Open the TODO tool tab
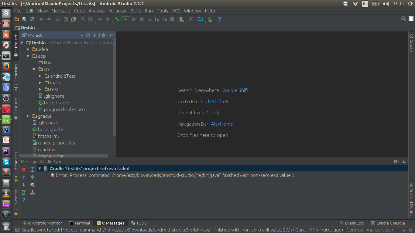 tap(139, 223)
